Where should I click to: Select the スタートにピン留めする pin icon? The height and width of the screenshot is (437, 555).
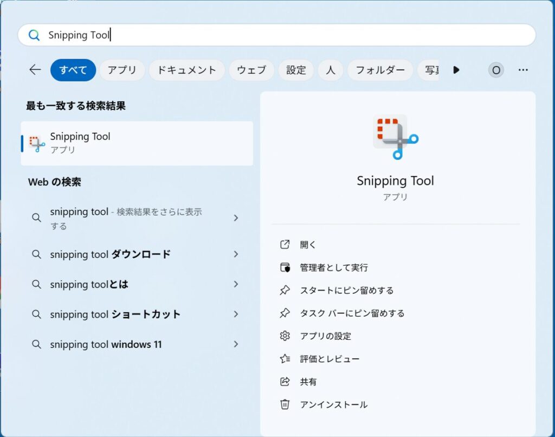[x=285, y=290]
